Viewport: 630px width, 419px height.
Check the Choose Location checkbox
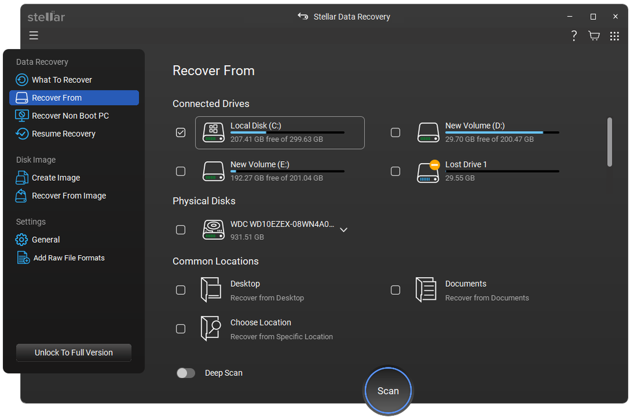coord(181,329)
